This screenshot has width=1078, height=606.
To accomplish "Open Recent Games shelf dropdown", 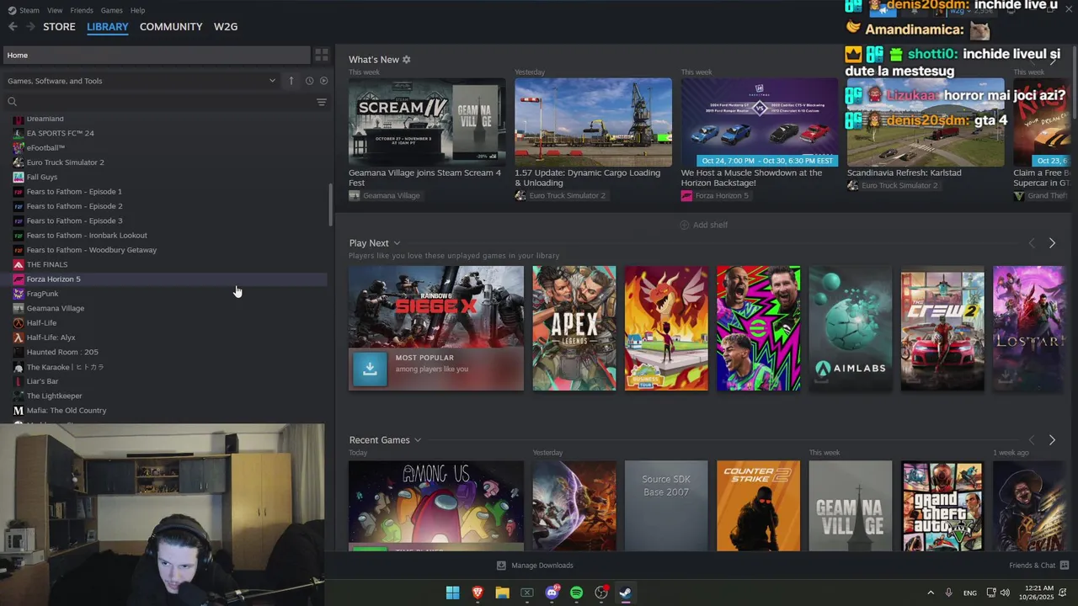I will tap(417, 440).
